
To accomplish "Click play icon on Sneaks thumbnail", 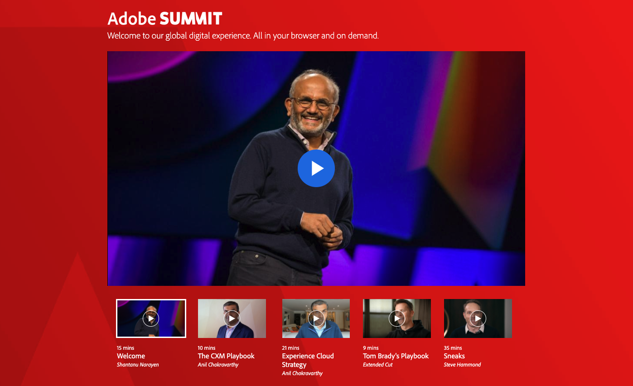I will coord(478,318).
